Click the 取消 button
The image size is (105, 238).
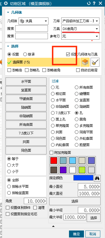pyautogui.click(x=93, y=234)
